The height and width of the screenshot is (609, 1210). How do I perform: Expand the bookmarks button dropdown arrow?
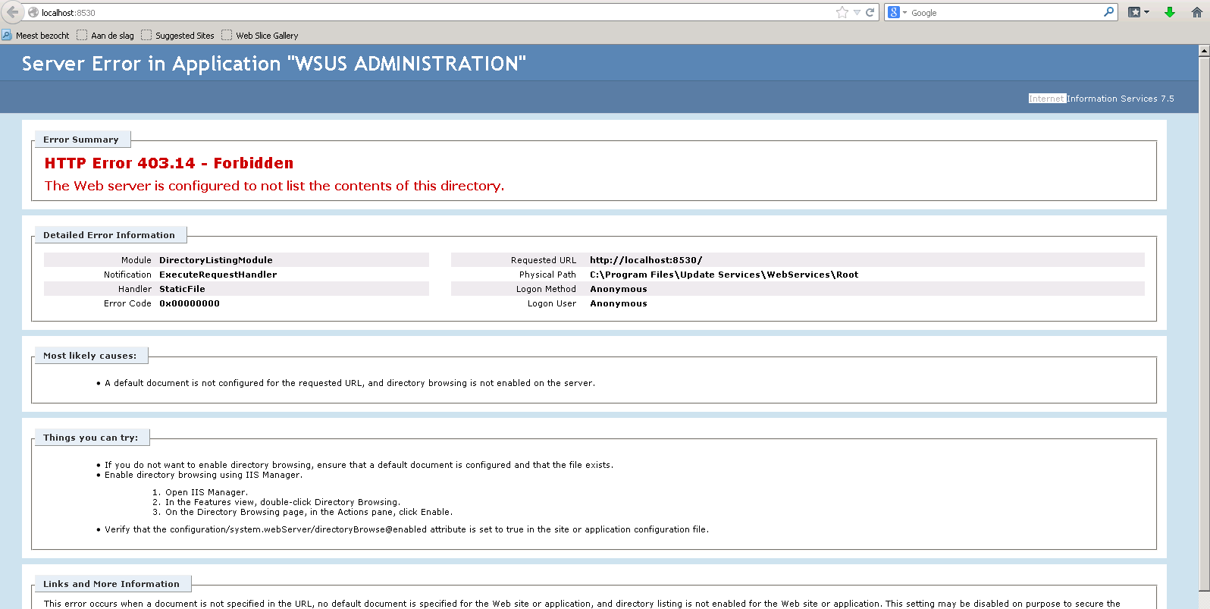(1146, 12)
